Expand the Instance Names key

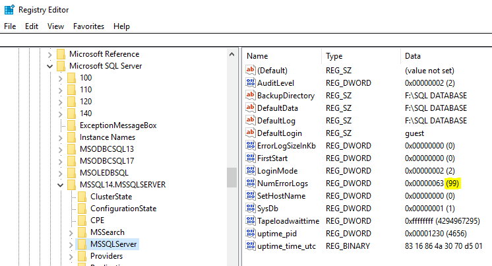(x=60, y=138)
